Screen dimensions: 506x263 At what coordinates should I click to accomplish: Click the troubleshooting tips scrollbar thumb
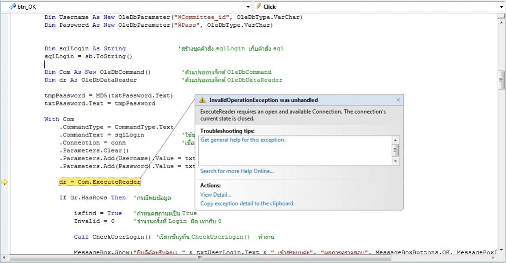click(x=396, y=150)
